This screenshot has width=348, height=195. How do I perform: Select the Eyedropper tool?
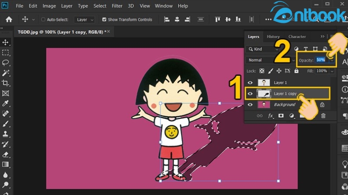pos(5,103)
